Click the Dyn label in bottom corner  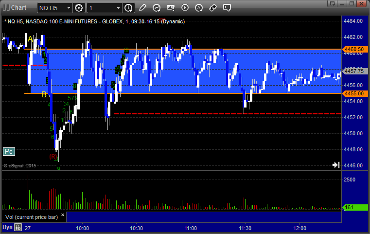click(7, 227)
